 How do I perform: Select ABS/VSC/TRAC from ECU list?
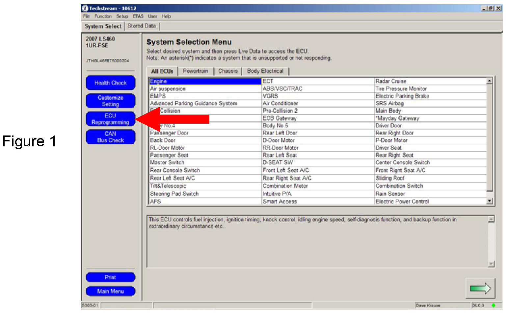[x=282, y=89]
